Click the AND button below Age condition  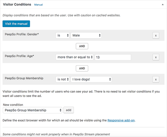[82, 68]
